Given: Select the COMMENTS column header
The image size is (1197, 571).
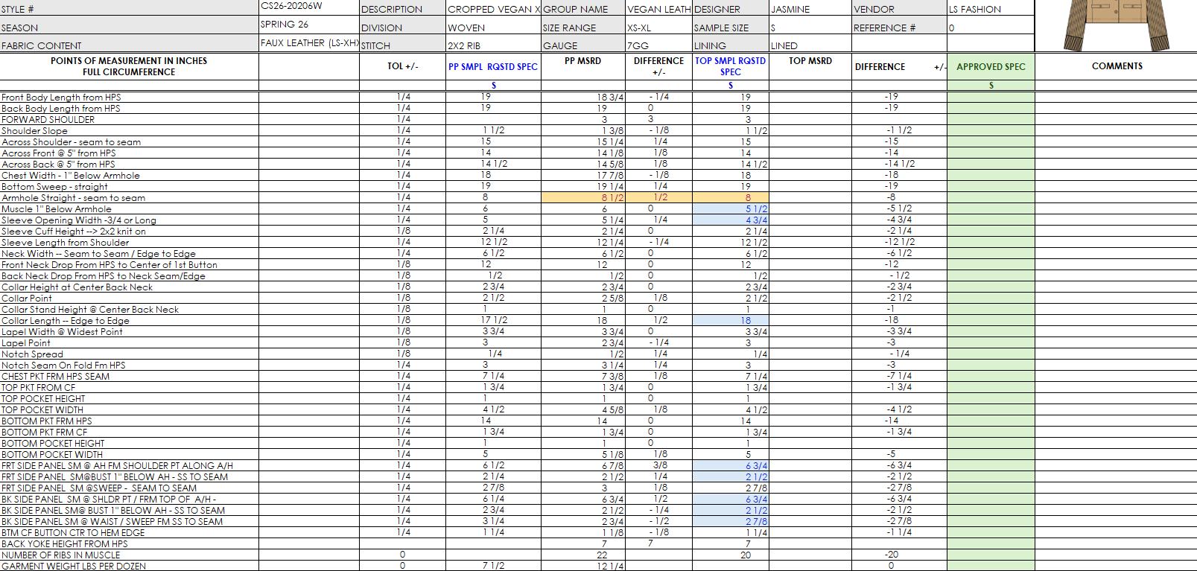Looking at the screenshot, I should tap(1117, 66).
